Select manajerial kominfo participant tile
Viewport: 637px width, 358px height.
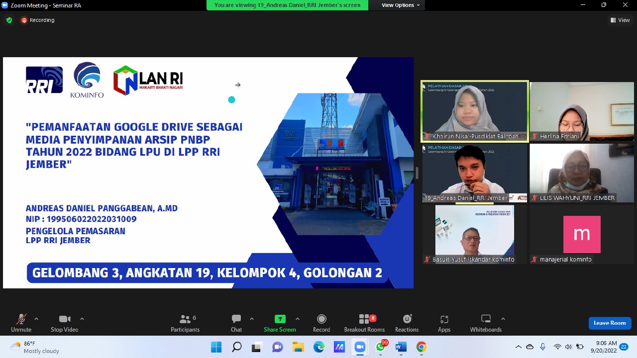point(582,235)
